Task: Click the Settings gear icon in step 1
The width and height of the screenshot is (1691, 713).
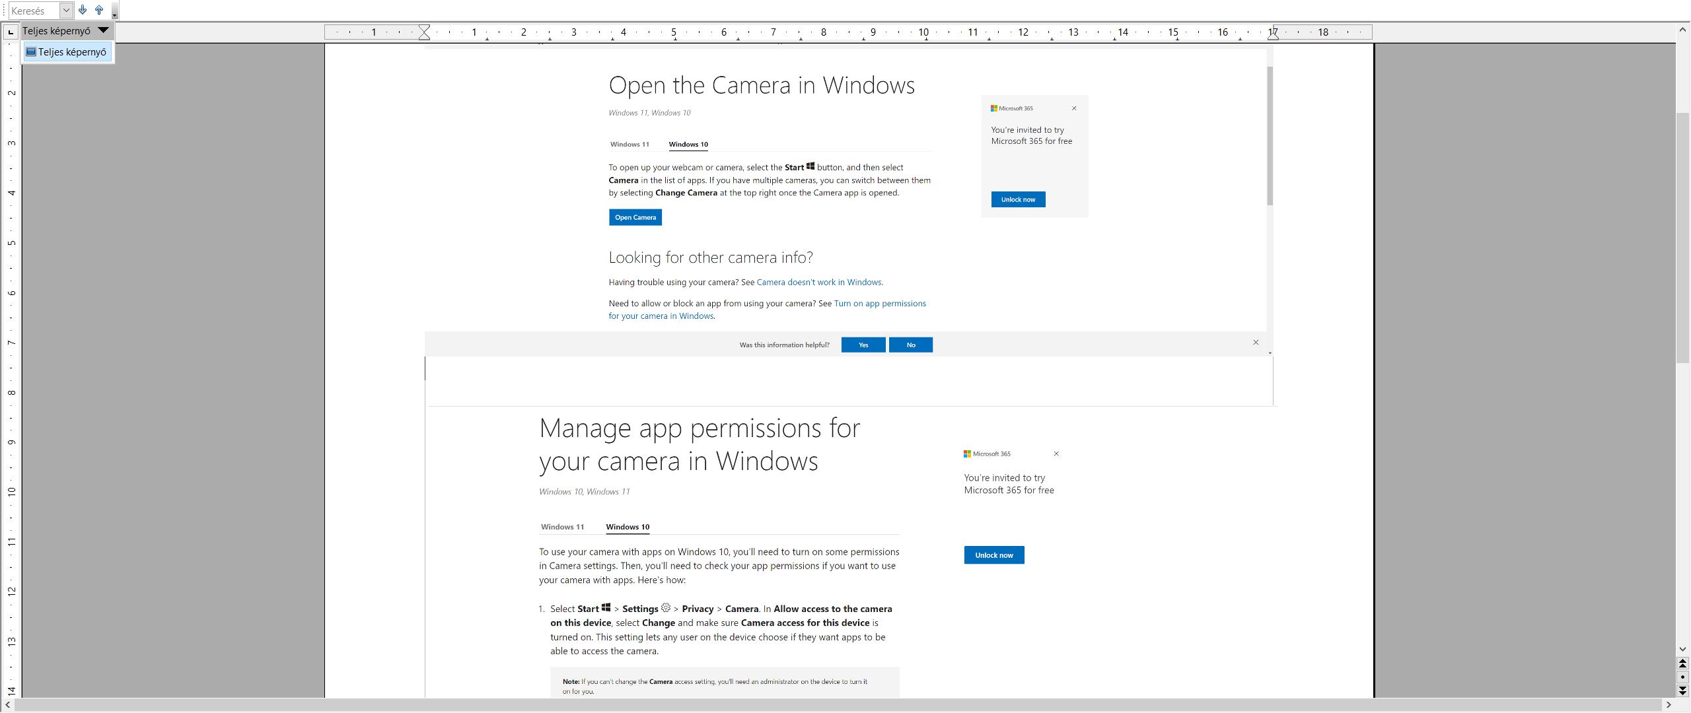Action: pos(666,608)
